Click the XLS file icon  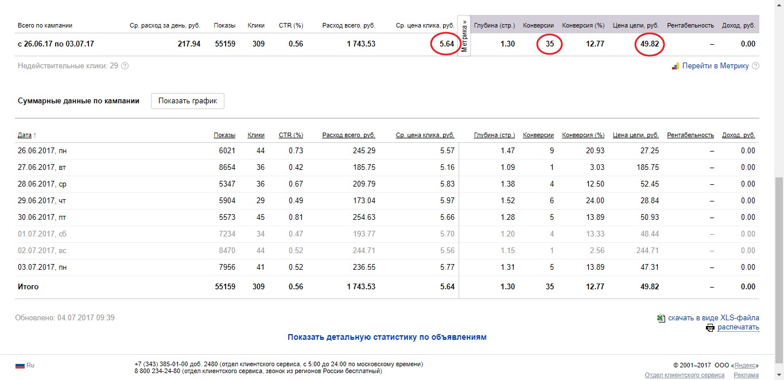tap(661, 318)
